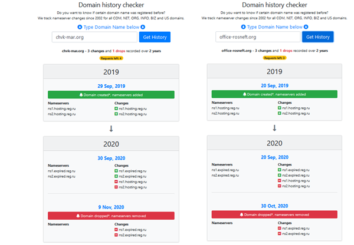Click the red minus beside ns2.expired.reg.ru under 30 Oct, 2020
Screen dimensions: 354x245
(x=280, y=235)
